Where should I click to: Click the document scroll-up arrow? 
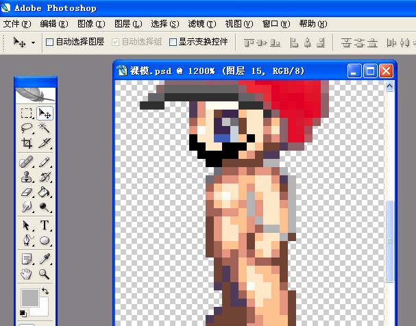(389, 86)
